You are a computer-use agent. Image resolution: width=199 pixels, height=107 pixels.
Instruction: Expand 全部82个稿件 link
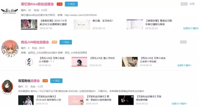191,28
